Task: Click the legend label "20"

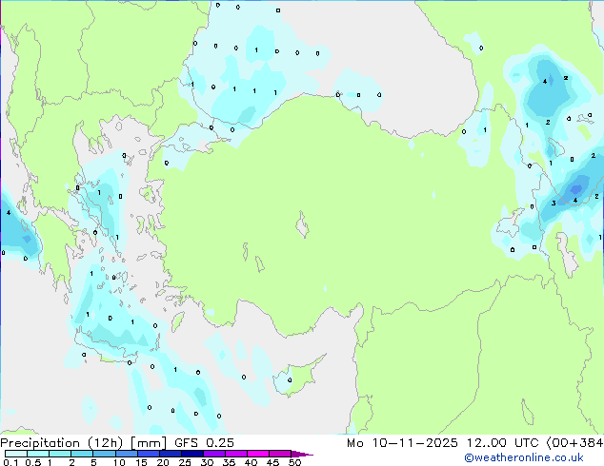Action: (163, 462)
